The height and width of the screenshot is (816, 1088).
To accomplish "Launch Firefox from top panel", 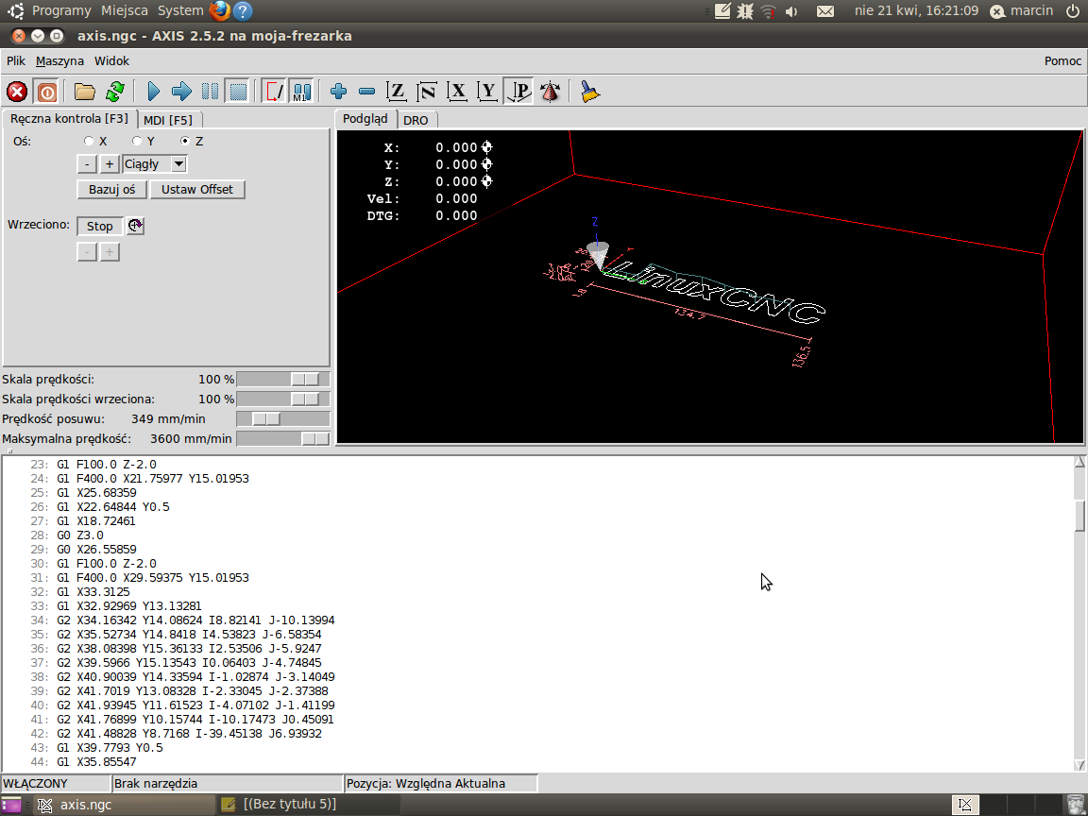I will coord(220,10).
